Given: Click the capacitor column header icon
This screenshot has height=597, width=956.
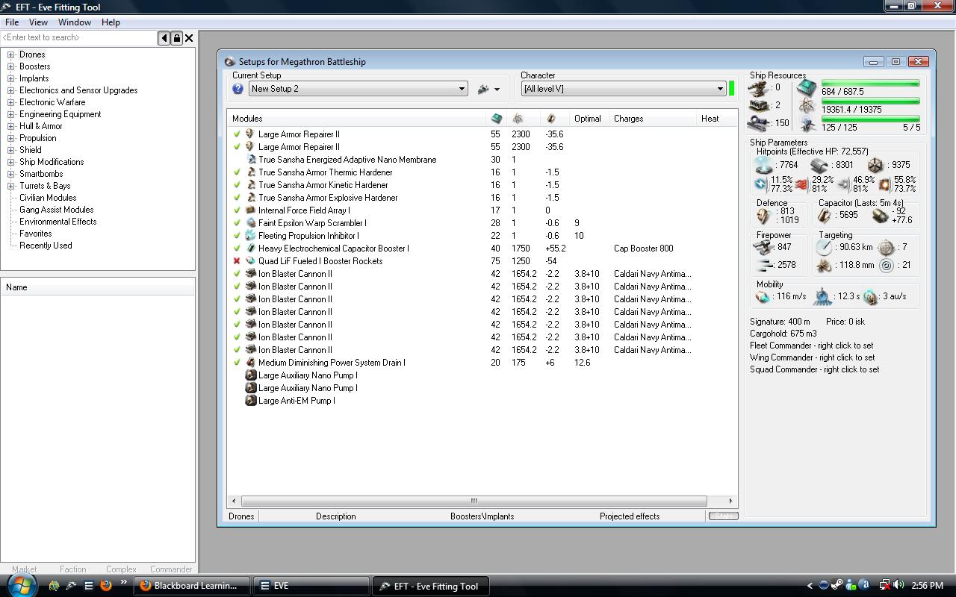Looking at the screenshot, I should click(551, 119).
